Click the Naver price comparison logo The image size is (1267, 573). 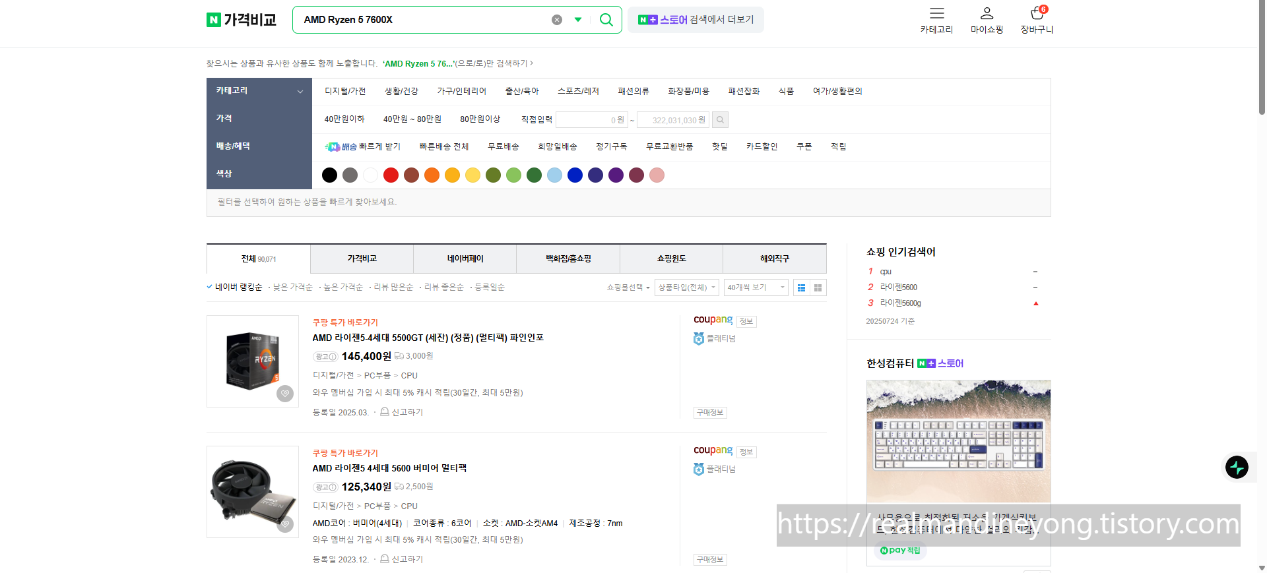point(241,20)
